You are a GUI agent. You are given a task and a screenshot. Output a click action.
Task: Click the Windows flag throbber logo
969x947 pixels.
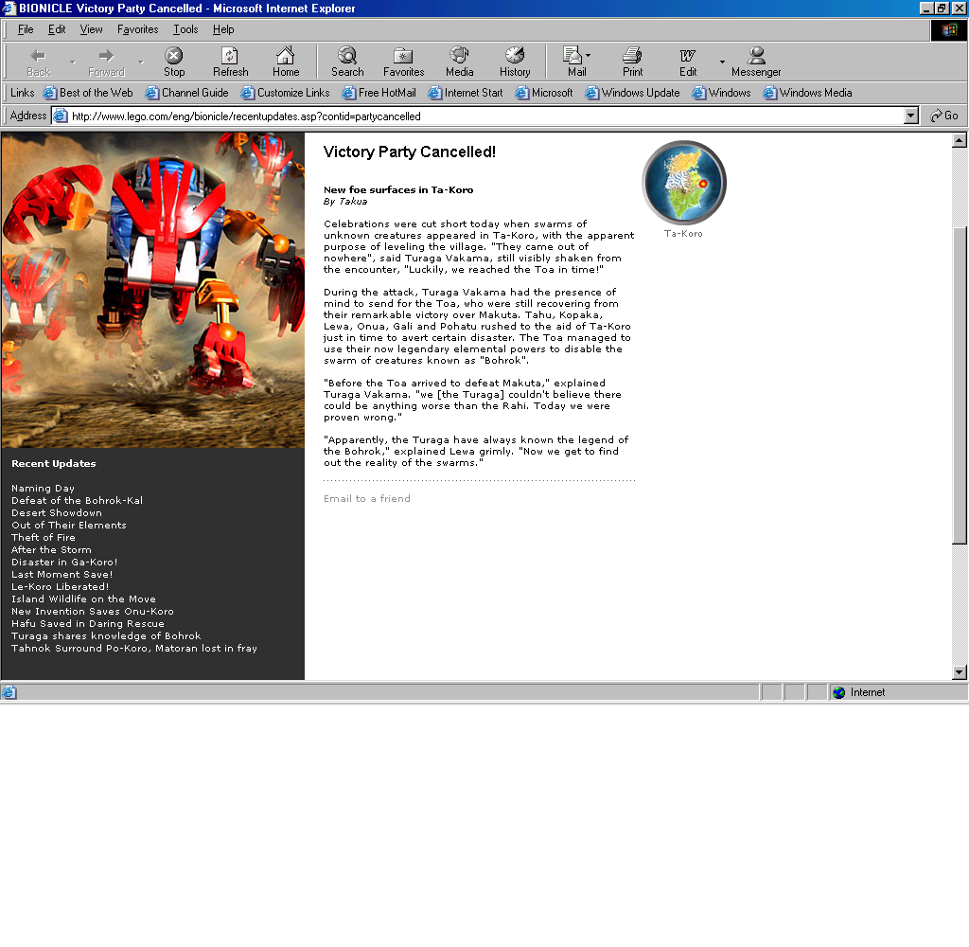tap(948, 29)
